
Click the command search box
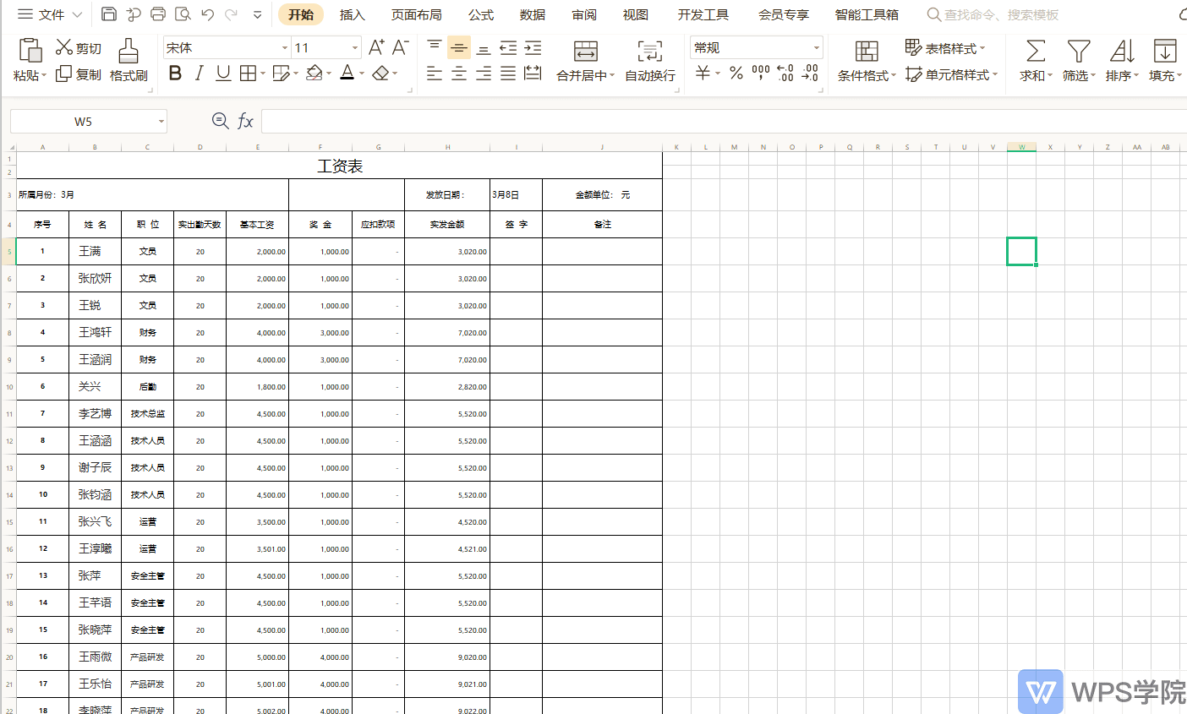993,14
